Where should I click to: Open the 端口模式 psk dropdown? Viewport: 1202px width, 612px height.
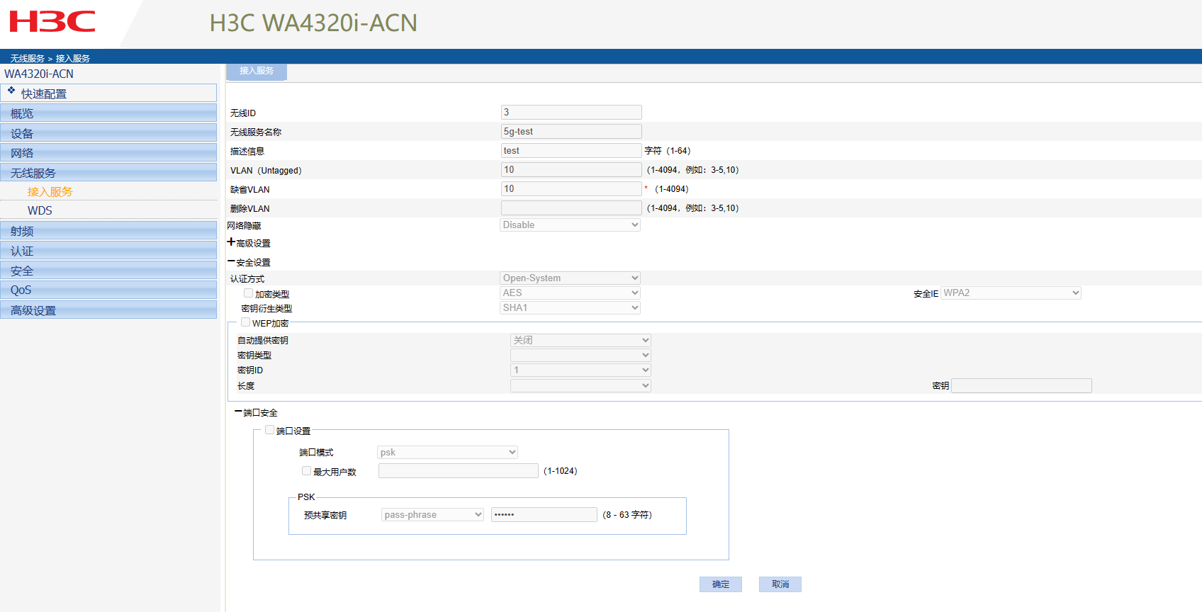447,453
